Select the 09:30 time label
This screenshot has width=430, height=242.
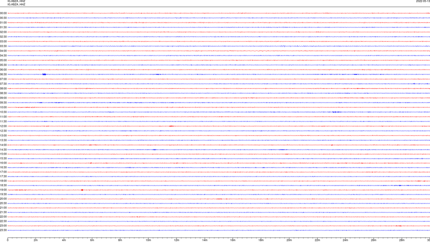pos(3,103)
